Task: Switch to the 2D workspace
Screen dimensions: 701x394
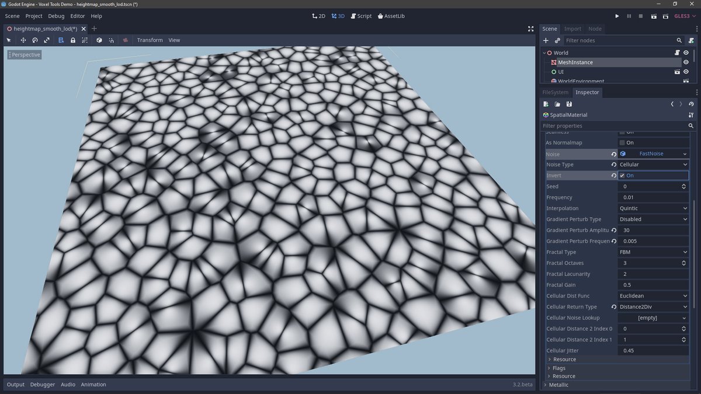Action: click(x=319, y=16)
